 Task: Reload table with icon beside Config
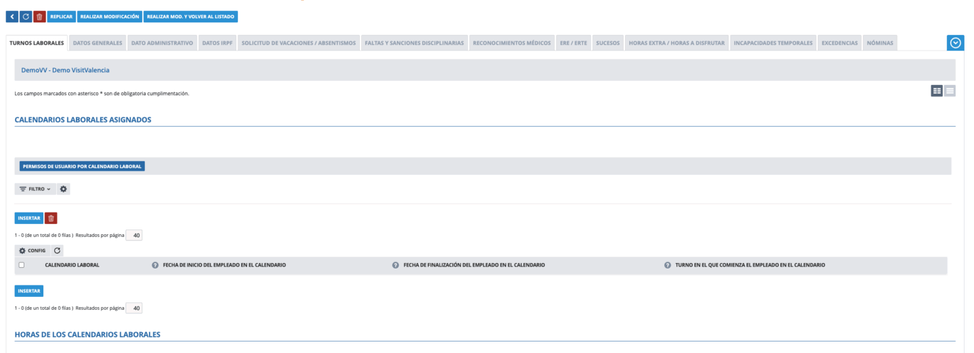tap(57, 250)
